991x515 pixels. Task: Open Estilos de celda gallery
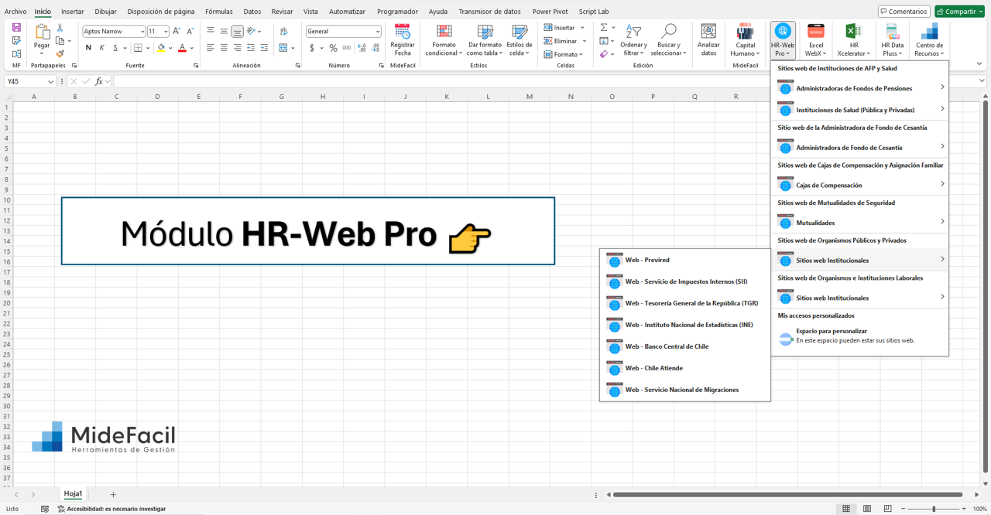coord(520,40)
